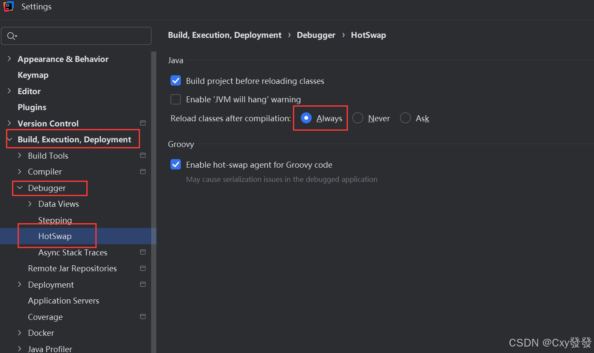Screen dimensions: 594x353
Task: Click the project-level icon beside Build Tools
Action: [x=143, y=155]
